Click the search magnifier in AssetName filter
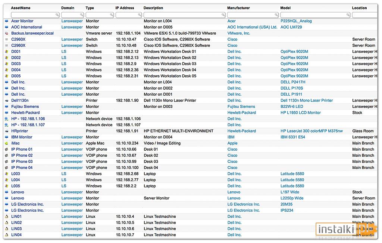The width and height of the screenshot is (382, 243). (x=57, y=15)
